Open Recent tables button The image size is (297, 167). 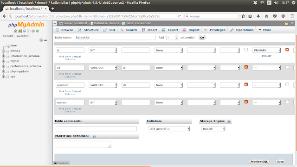pyautogui.click(x=8, y=36)
